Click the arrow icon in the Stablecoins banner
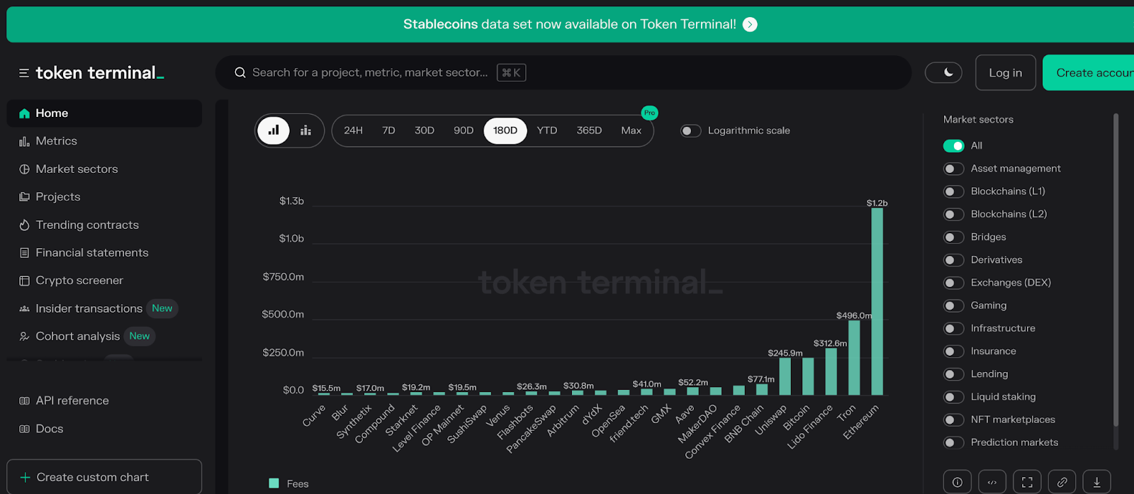This screenshot has height=494, width=1134. pyautogui.click(x=750, y=25)
